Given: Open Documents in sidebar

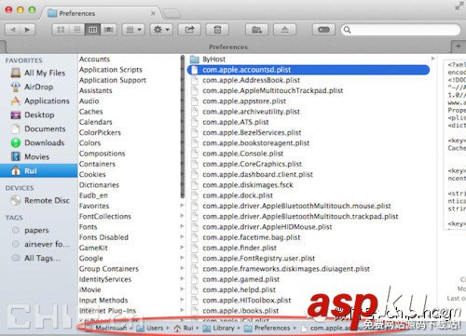Looking at the screenshot, I should point(38,128).
